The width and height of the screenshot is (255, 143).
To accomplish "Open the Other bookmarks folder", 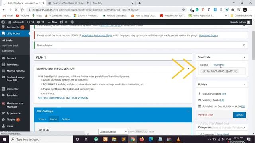I will pyautogui.click(x=241, y=16).
